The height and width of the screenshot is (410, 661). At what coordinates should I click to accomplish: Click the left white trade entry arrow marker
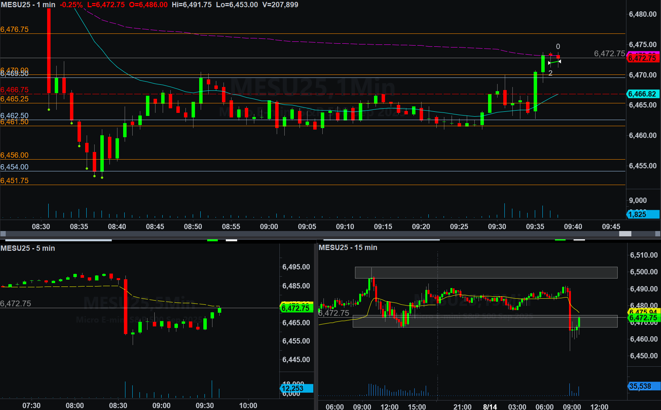coord(549,63)
